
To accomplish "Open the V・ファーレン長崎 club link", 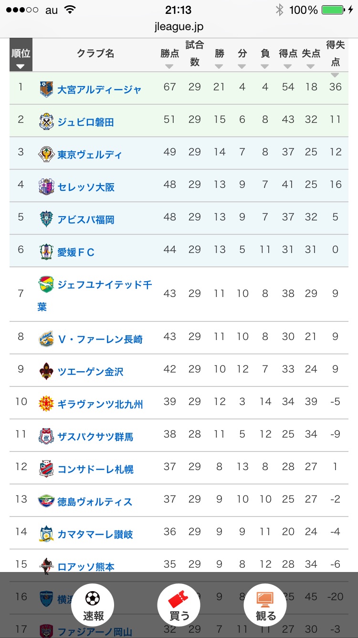I will [x=100, y=339].
